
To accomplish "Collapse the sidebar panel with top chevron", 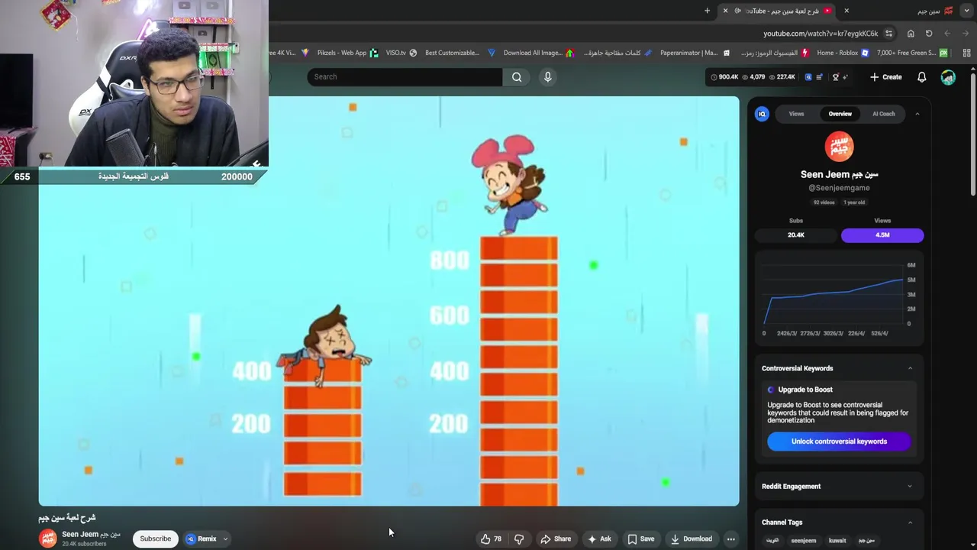I will coord(917,114).
